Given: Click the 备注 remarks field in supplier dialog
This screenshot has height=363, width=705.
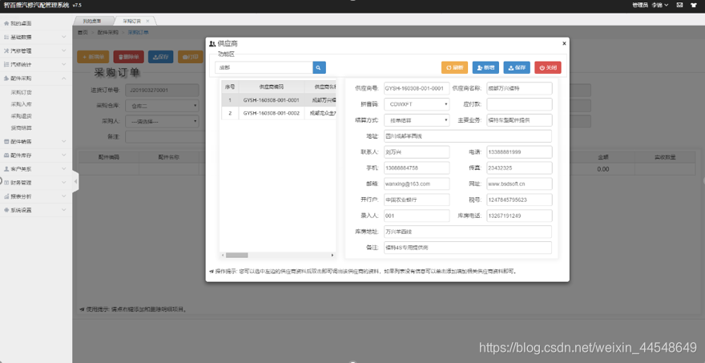Looking at the screenshot, I should click(468, 248).
